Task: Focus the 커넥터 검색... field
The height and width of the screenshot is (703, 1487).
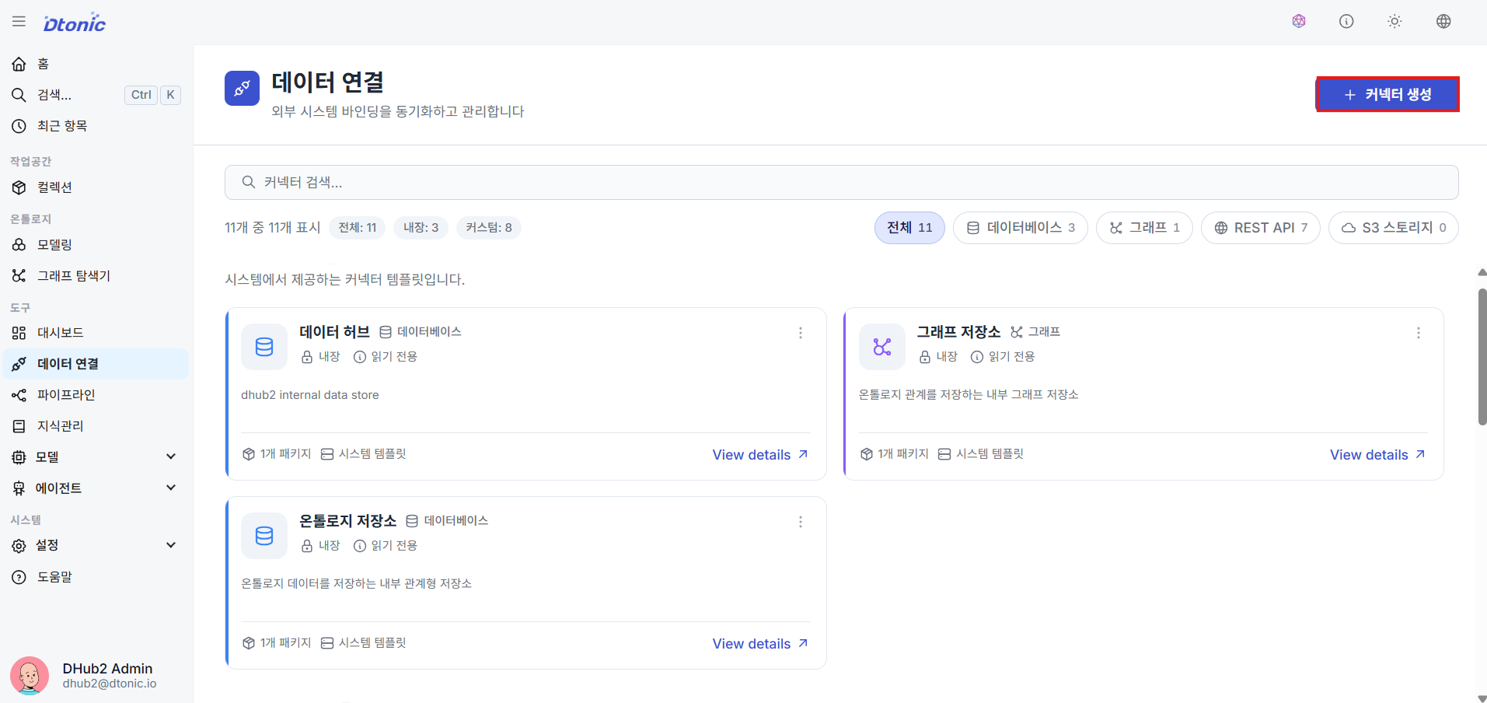Action: tap(841, 182)
